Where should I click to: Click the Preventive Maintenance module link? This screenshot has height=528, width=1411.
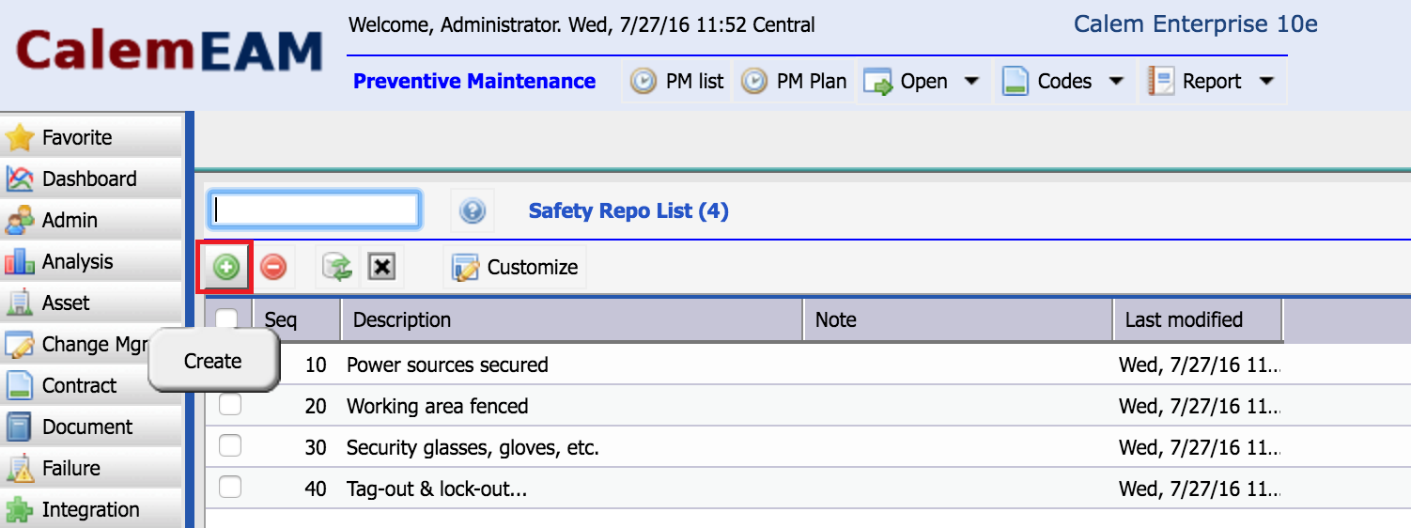474,82
